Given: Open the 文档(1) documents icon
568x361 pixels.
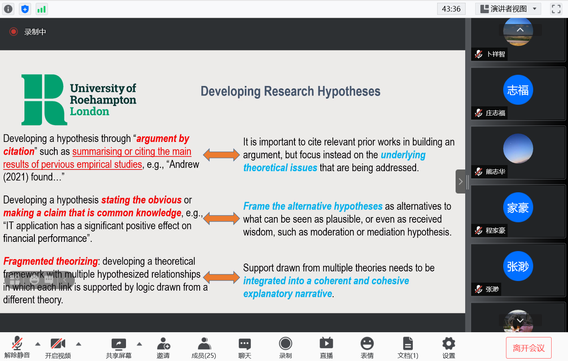Looking at the screenshot, I should point(408,347).
